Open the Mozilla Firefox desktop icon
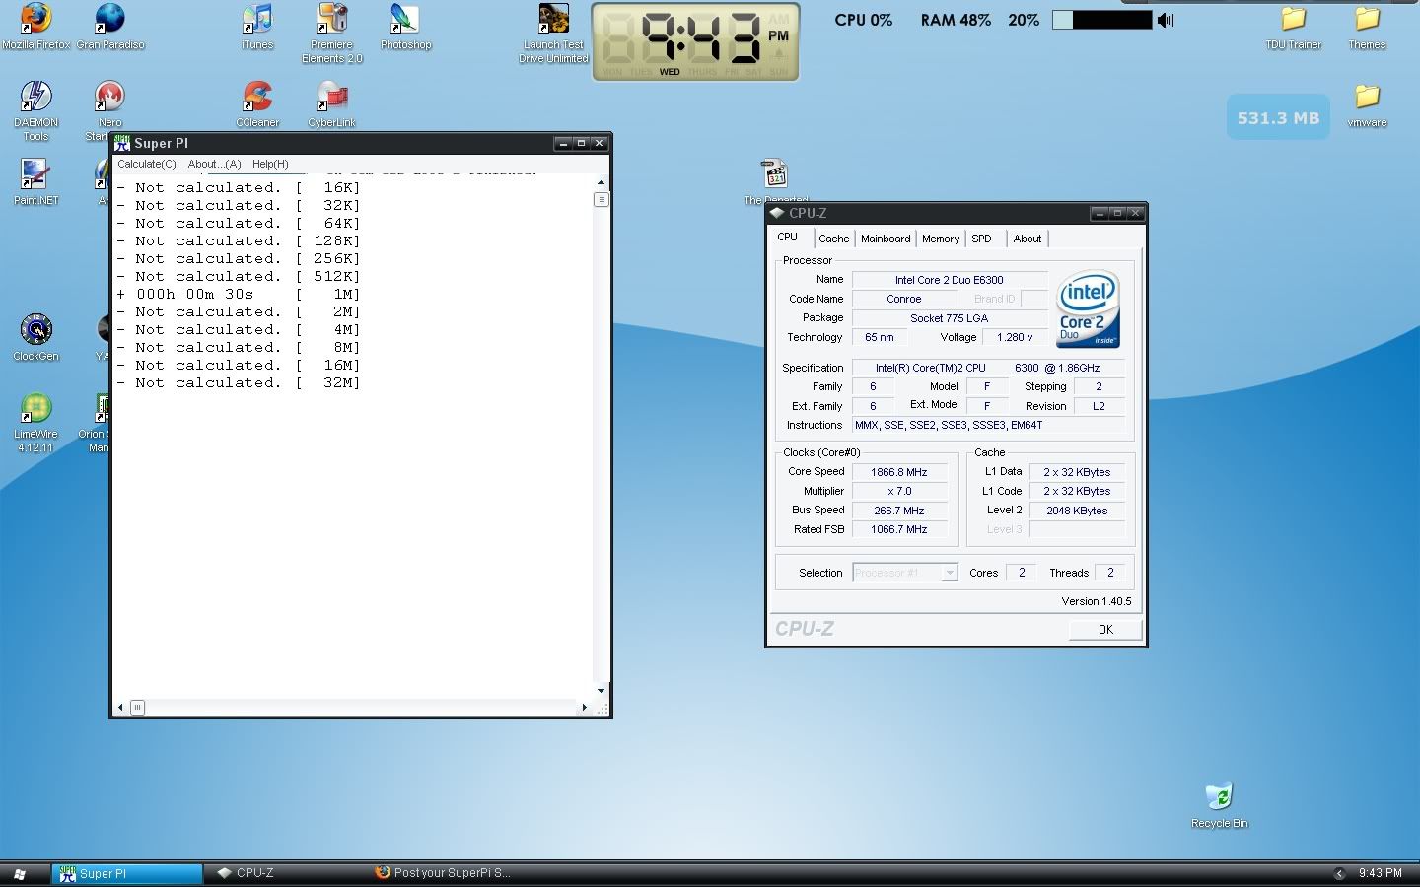Viewport: 1420px width, 887px height. tap(35, 27)
